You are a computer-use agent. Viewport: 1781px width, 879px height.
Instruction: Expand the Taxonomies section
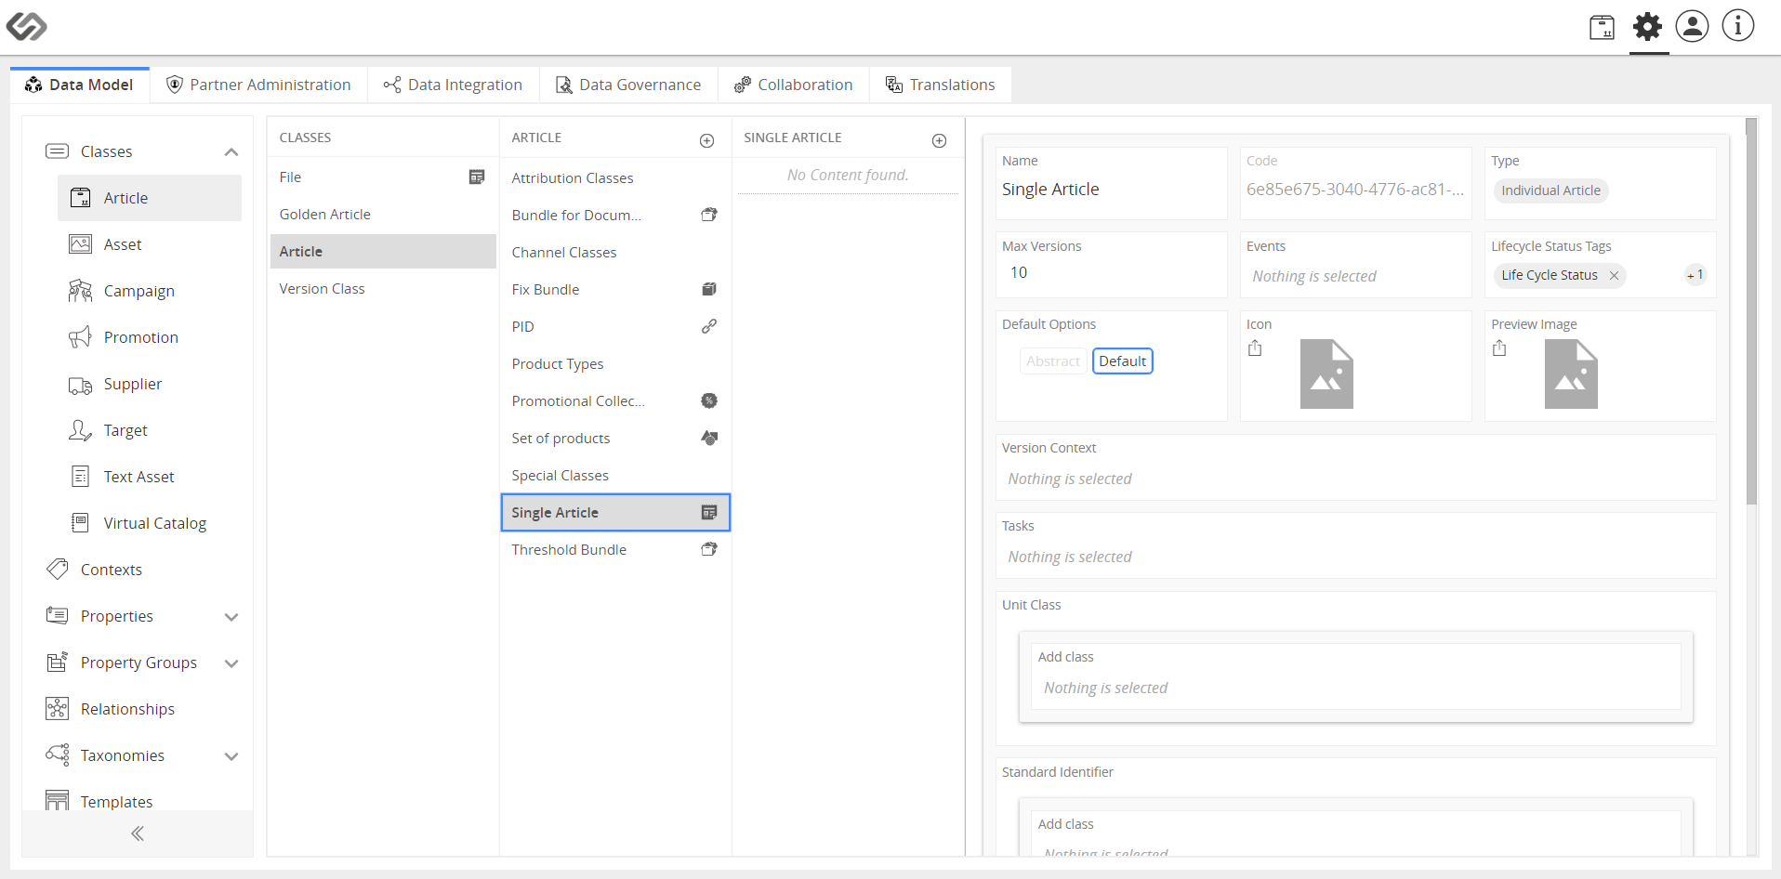coord(231,756)
